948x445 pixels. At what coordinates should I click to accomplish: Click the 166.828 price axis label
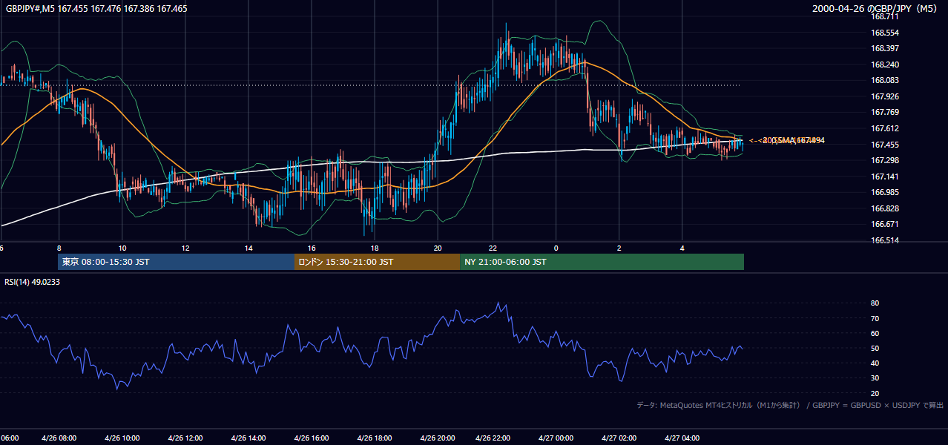point(884,208)
